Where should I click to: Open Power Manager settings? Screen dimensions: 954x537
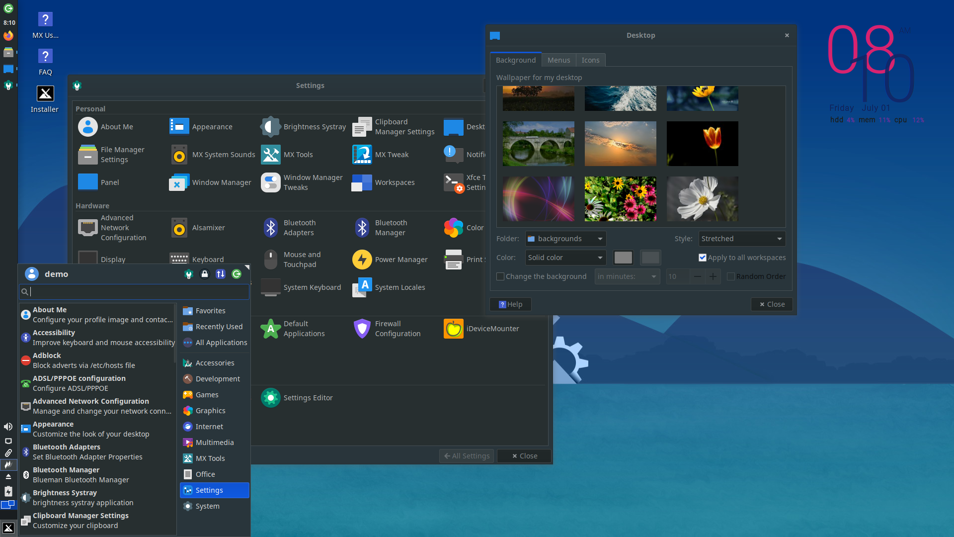coord(362,260)
